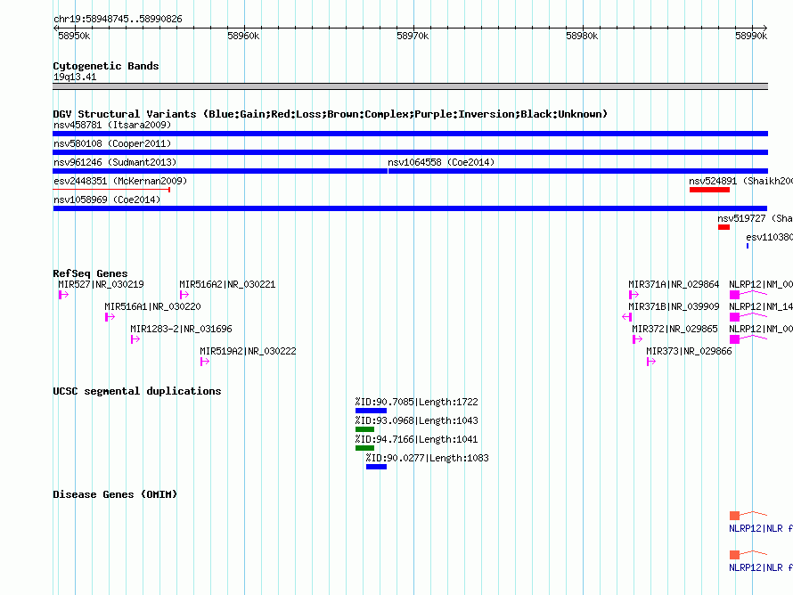Screen dimensions: 793x595
Task: Select the nsv1058969 (Coe2014) blue bar
Action: (x=410, y=208)
